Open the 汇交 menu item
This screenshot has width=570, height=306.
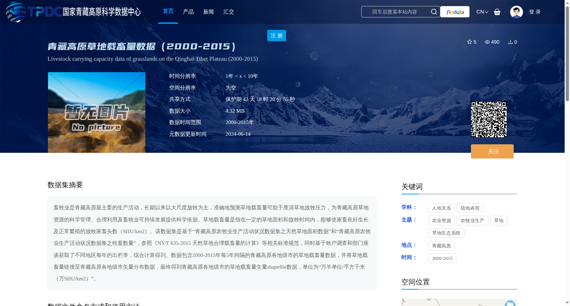click(229, 12)
